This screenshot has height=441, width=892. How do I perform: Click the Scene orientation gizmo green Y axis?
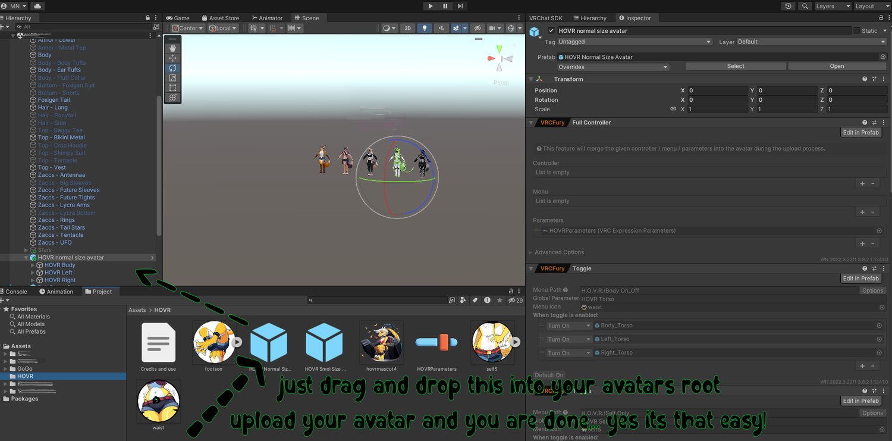point(501,49)
